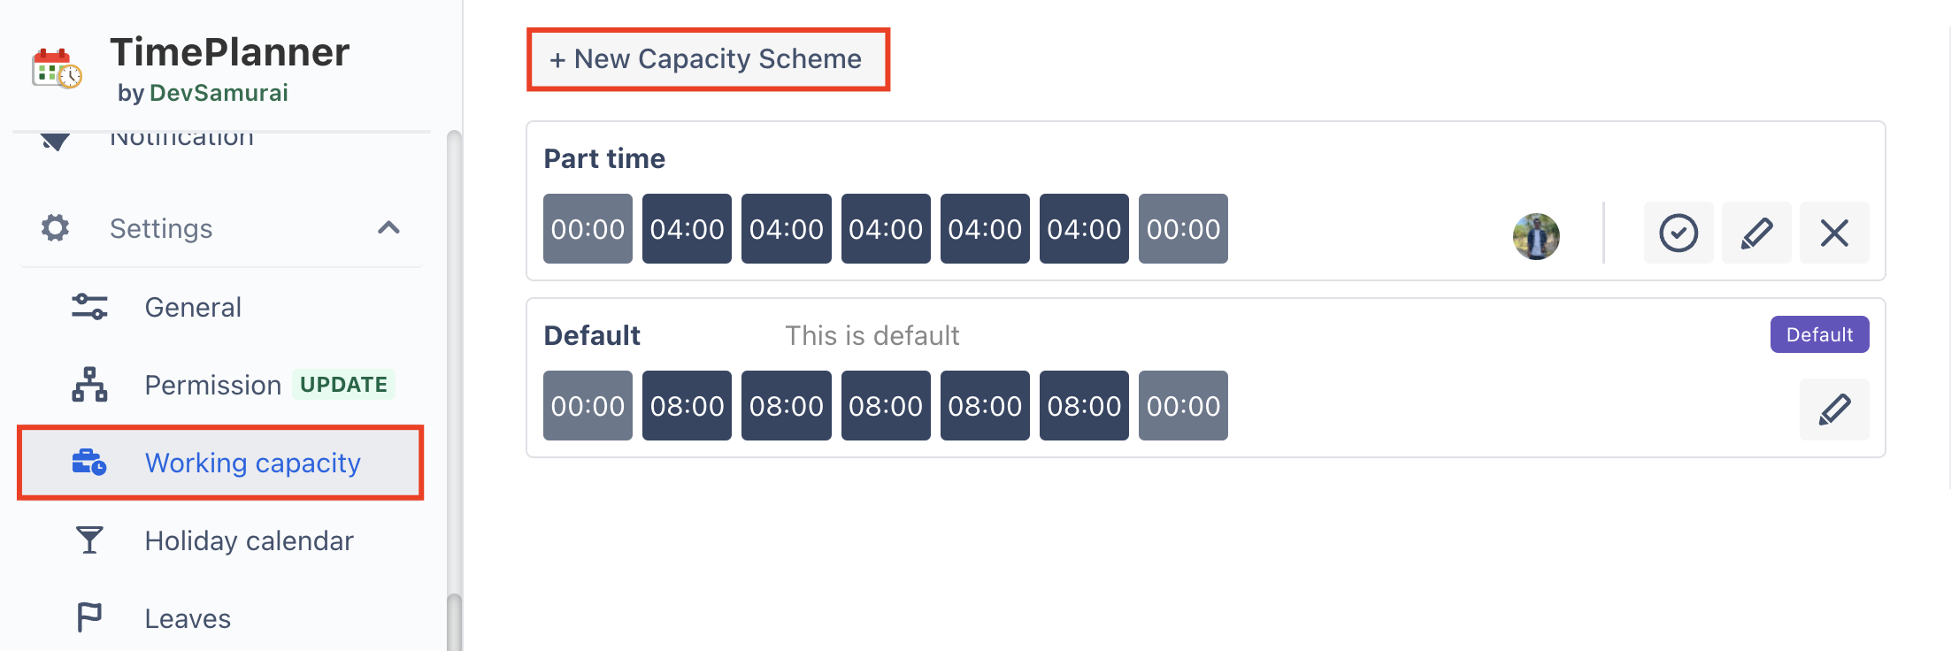
Task: Set Part time scheme as default
Action: click(x=1678, y=234)
